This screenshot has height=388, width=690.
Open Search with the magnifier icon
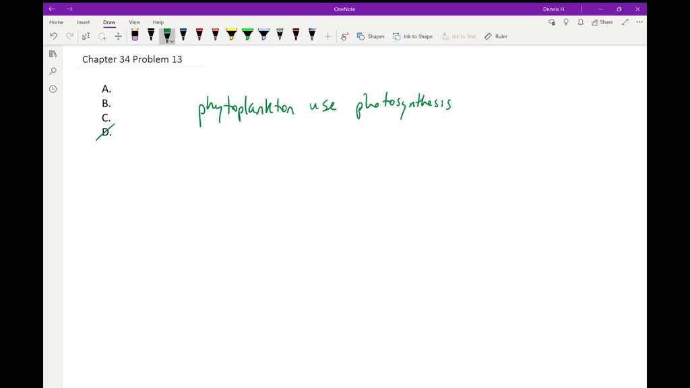tap(53, 71)
